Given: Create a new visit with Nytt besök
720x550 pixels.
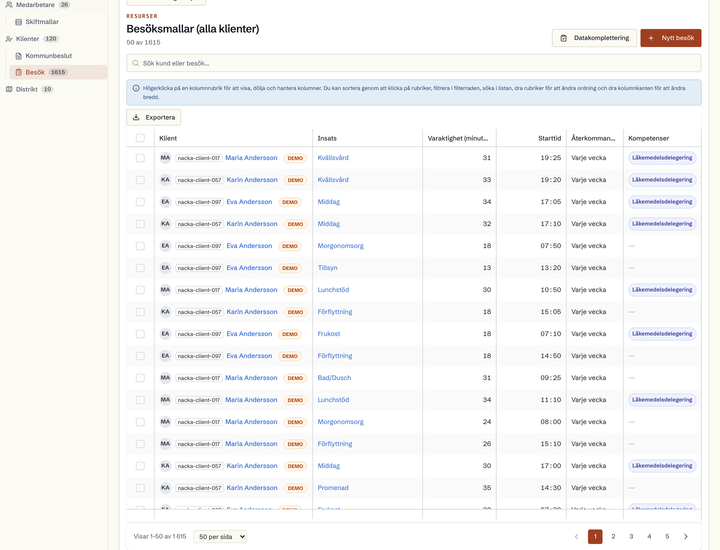Looking at the screenshot, I should (x=671, y=38).
